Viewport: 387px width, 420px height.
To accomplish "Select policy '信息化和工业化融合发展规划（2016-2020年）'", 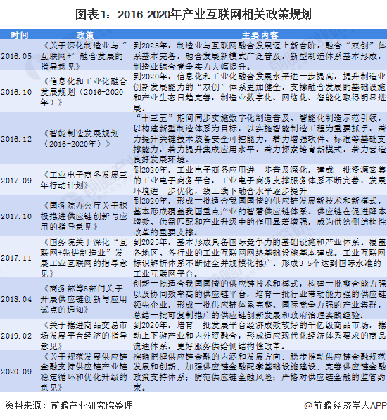I will pyautogui.click(x=84, y=92).
